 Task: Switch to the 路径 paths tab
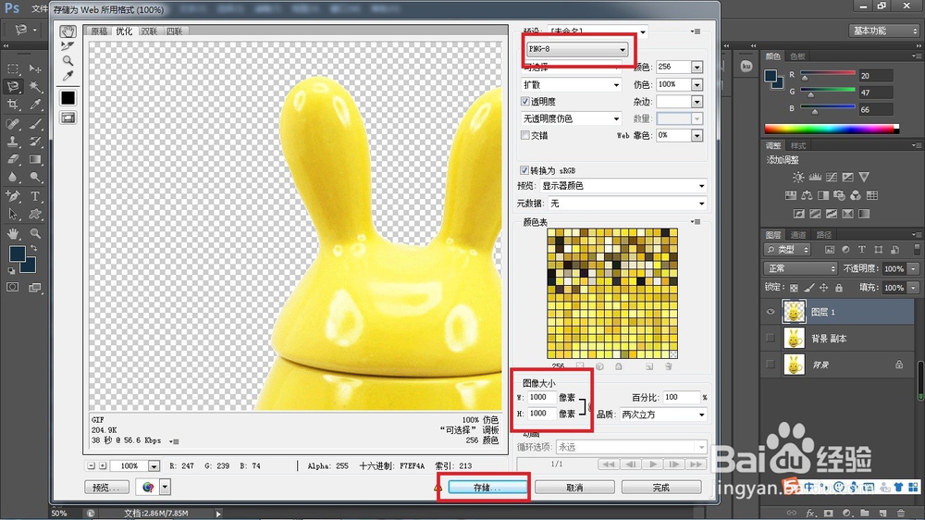coord(824,235)
